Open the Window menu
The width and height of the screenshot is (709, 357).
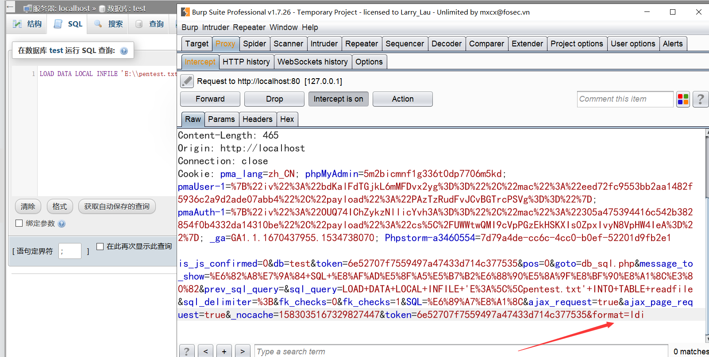pyautogui.click(x=284, y=27)
